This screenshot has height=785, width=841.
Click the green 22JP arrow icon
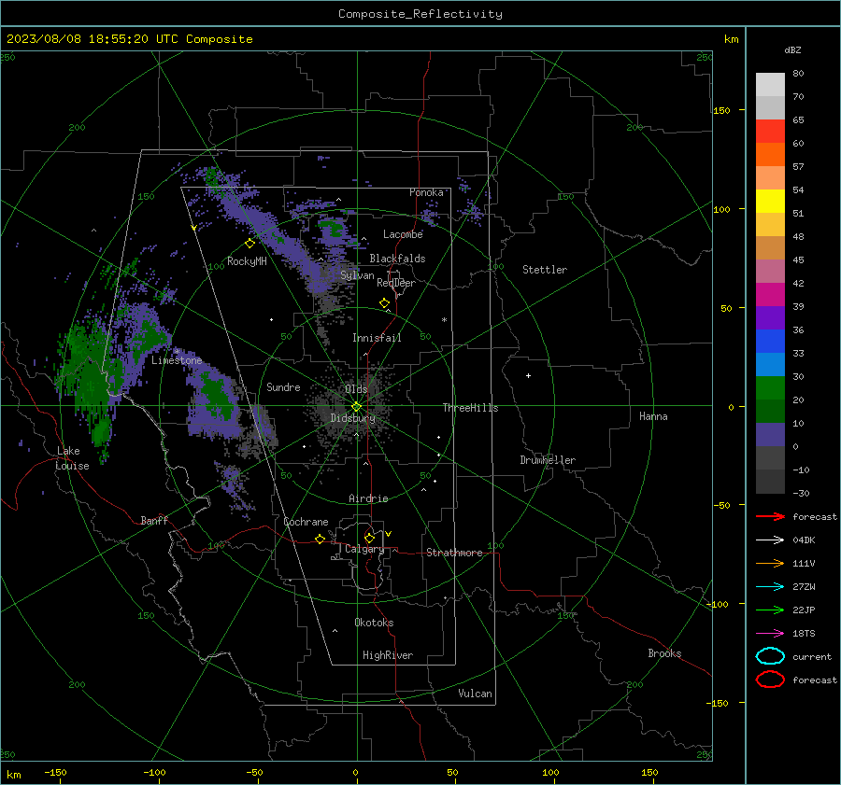pos(770,610)
